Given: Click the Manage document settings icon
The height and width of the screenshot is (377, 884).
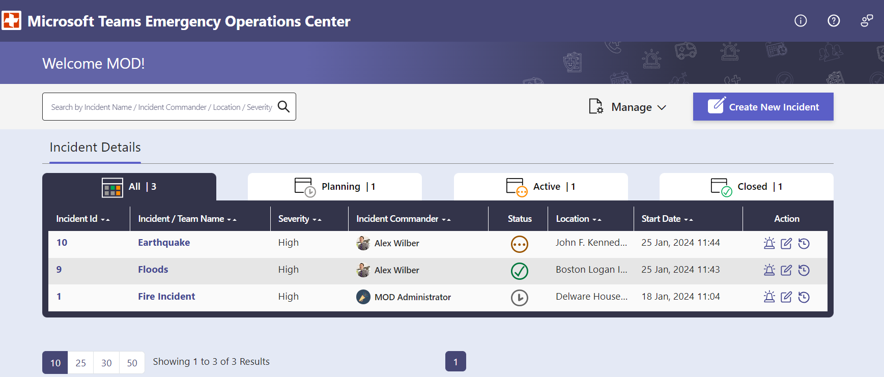Looking at the screenshot, I should tap(596, 106).
